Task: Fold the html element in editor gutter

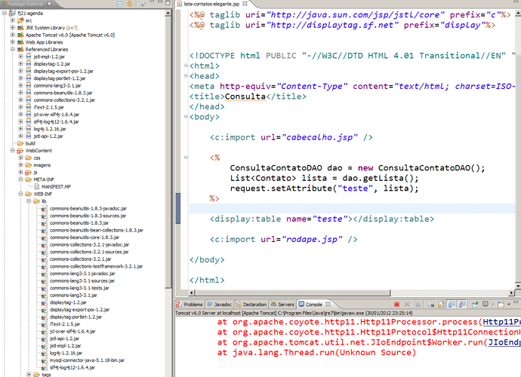Action: coord(186,66)
